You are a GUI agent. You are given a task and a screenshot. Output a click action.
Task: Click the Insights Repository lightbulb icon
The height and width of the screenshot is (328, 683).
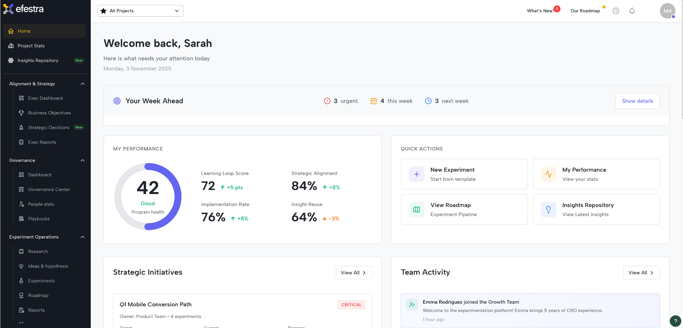(x=548, y=210)
